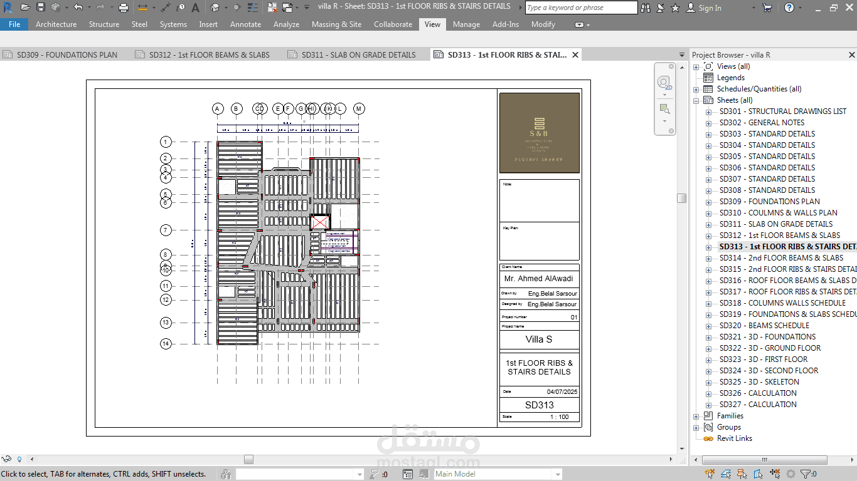Viewport: 857px width, 481px height.
Task: Click the Design Options icon in status bar
Action: click(408, 474)
